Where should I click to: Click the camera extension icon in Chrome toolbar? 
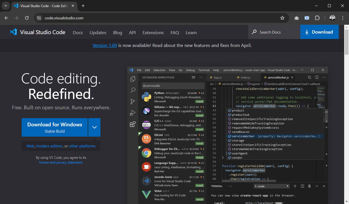pyautogui.click(x=297, y=18)
